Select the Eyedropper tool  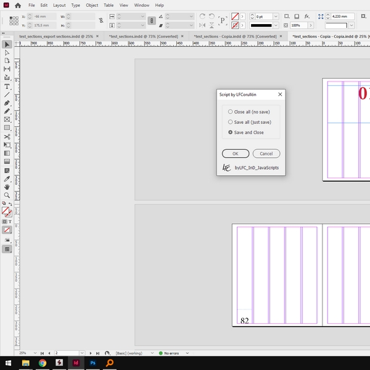point(7,179)
